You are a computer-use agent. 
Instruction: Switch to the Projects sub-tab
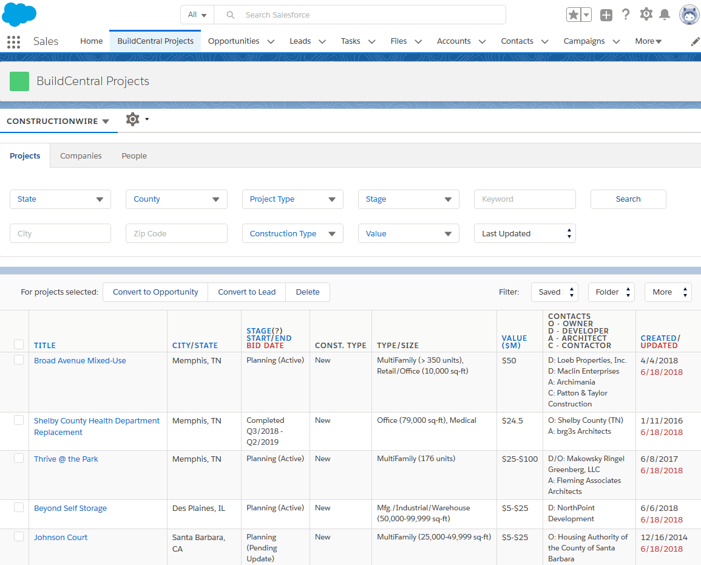coord(25,156)
